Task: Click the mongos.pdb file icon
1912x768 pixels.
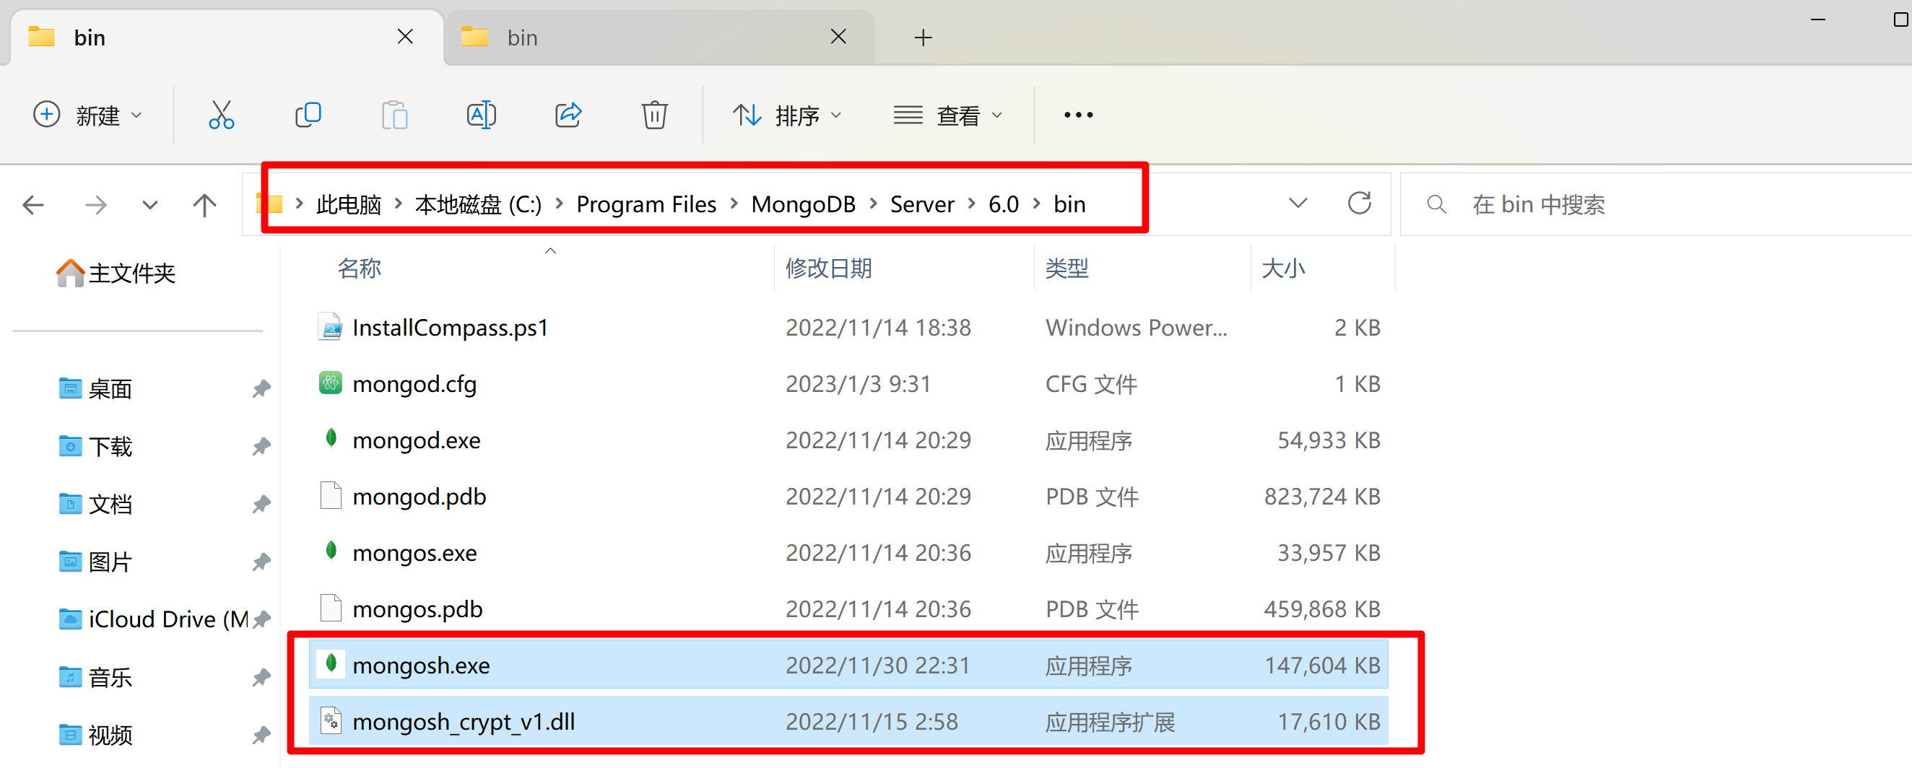Action: click(330, 608)
